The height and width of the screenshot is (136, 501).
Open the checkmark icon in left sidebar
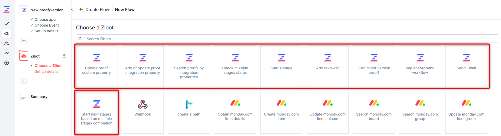pyautogui.click(x=7, y=24)
